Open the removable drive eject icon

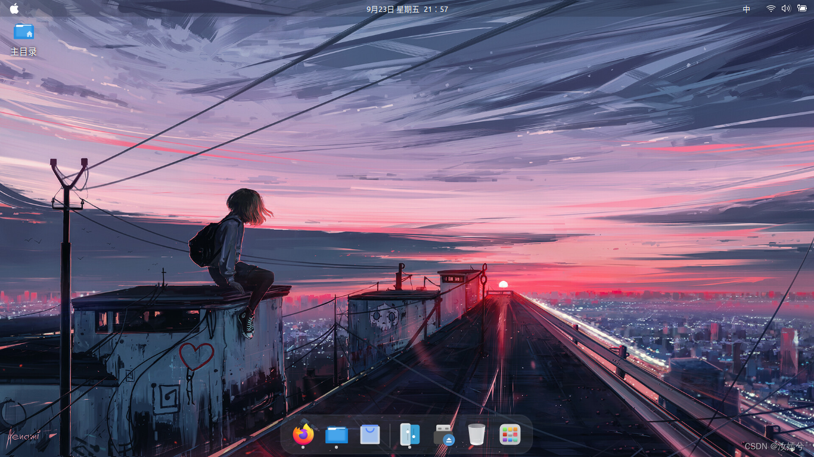(x=444, y=435)
